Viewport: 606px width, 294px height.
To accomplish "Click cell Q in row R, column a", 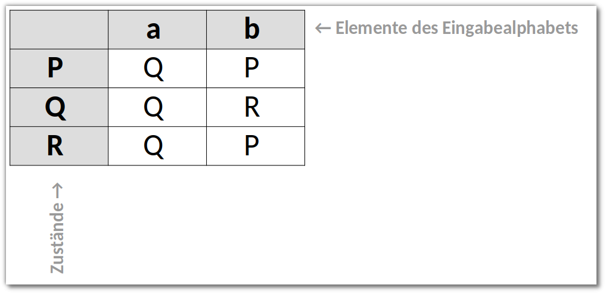I will tap(157, 146).
